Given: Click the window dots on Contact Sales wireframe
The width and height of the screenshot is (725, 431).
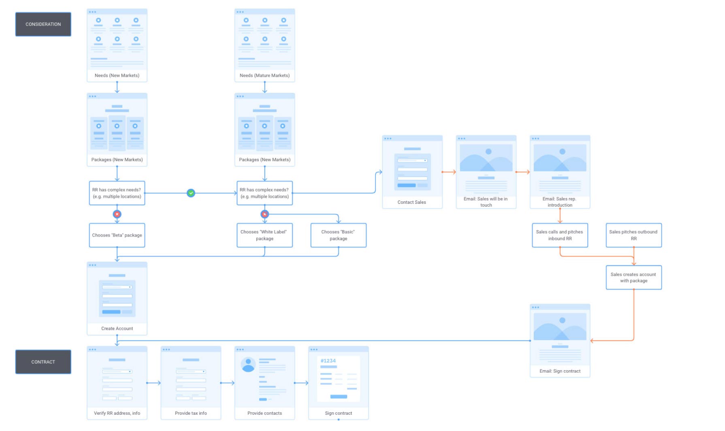Looking at the screenshot, I should point(388,138).
